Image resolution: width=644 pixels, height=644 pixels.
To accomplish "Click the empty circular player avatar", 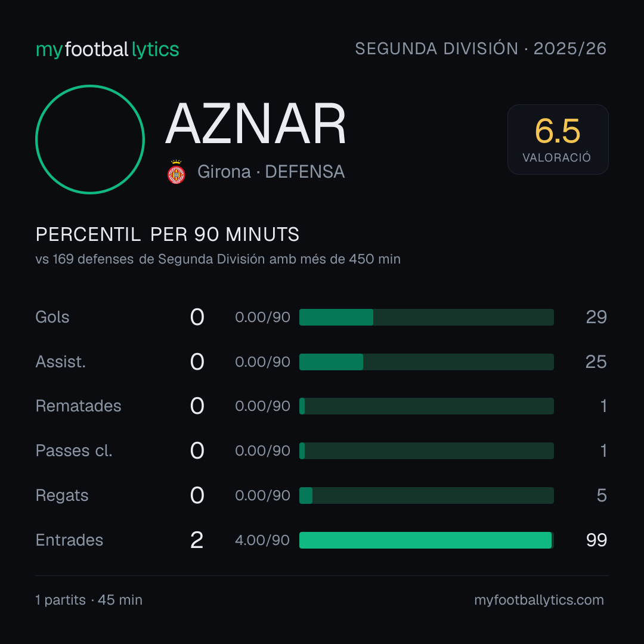I will tap(90, 139).
